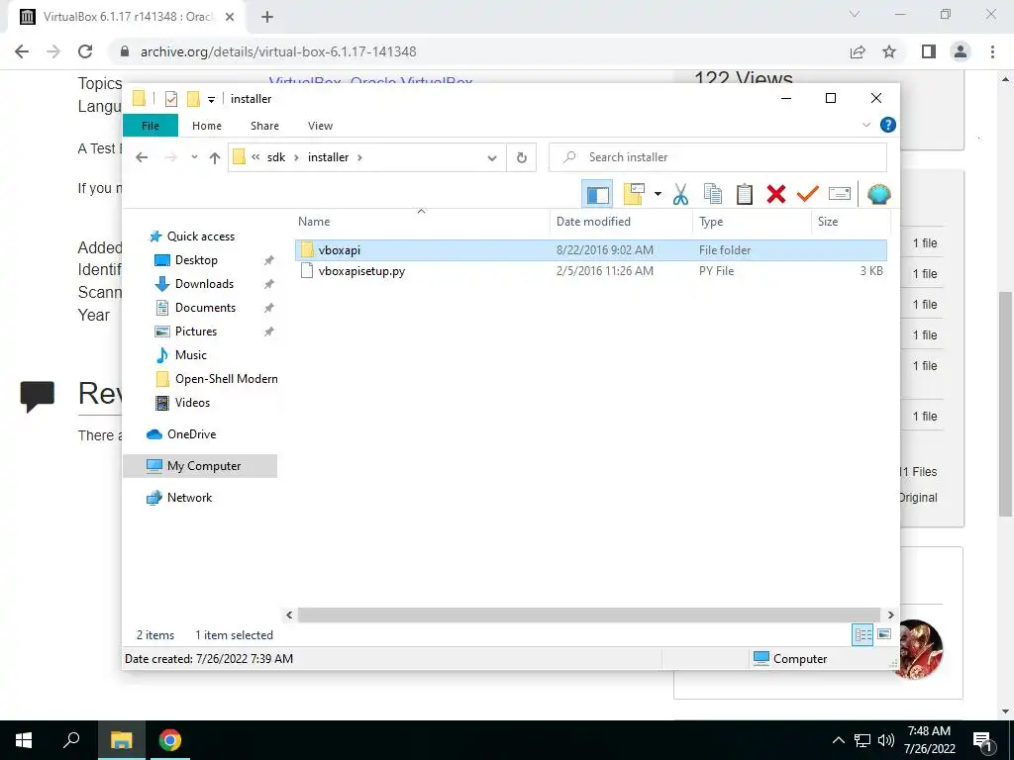Click the sdk breadcrumb in address bar

click(x=276, y=157)
